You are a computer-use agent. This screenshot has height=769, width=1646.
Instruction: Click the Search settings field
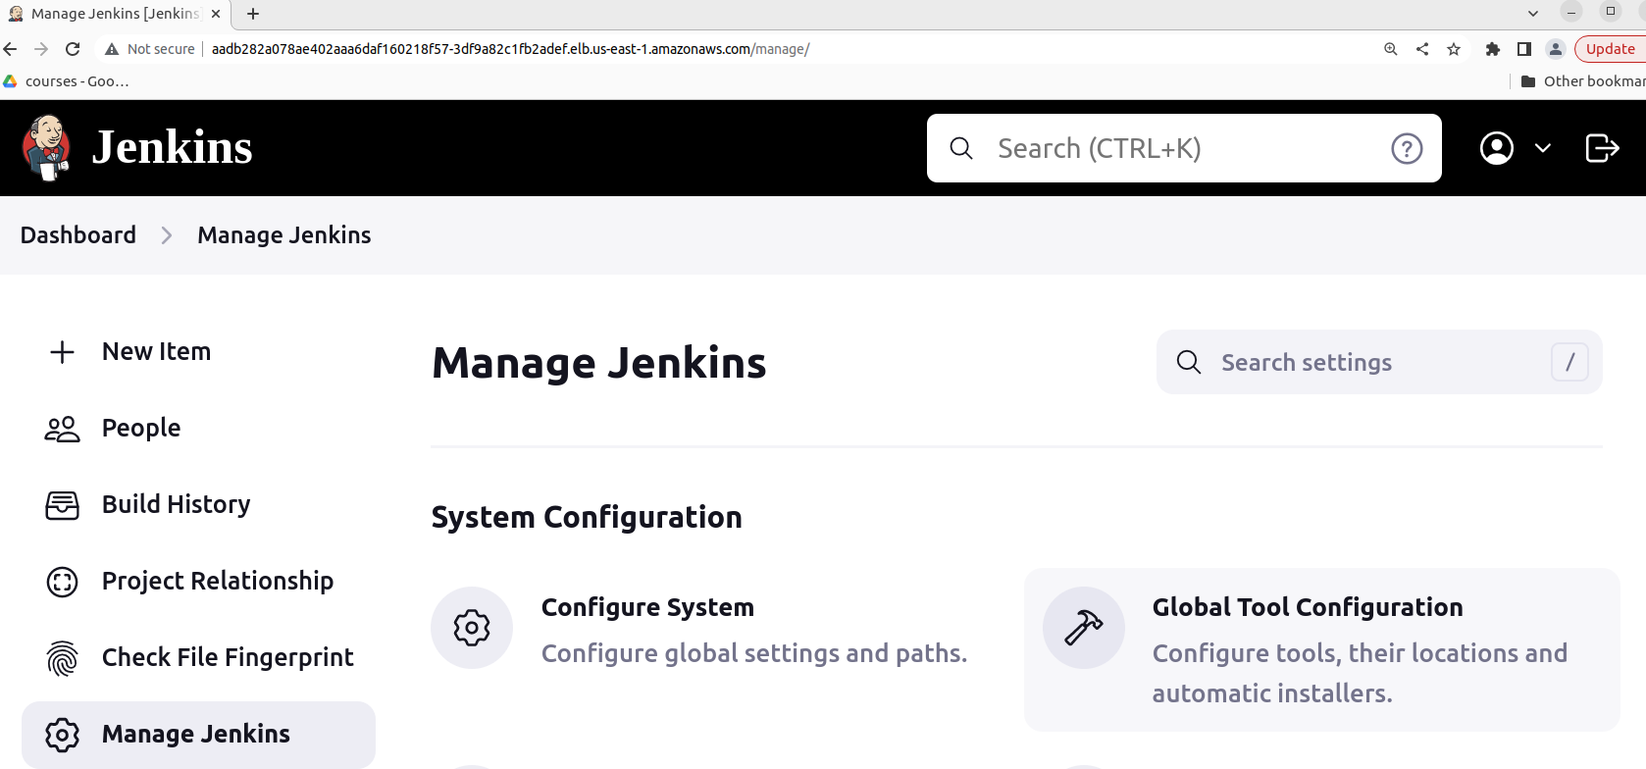click(1379, 362)
